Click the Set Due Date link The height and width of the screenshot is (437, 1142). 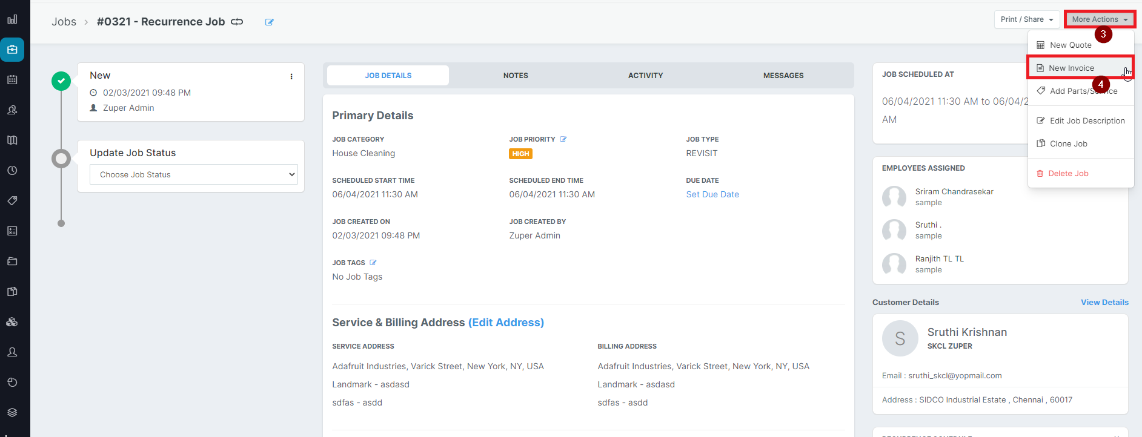coord(712,194)
